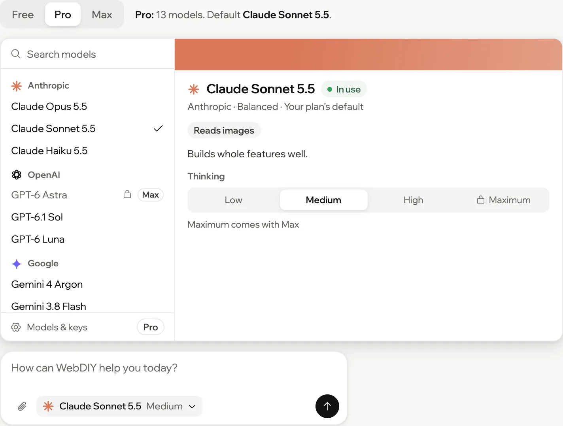Click the Anthropic starburst logo in sidebar
This screenshot has height=426, width=563.
[x=17, y=86]
